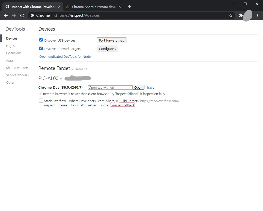Uncheck Discover network targets

[x=41, y=48]
